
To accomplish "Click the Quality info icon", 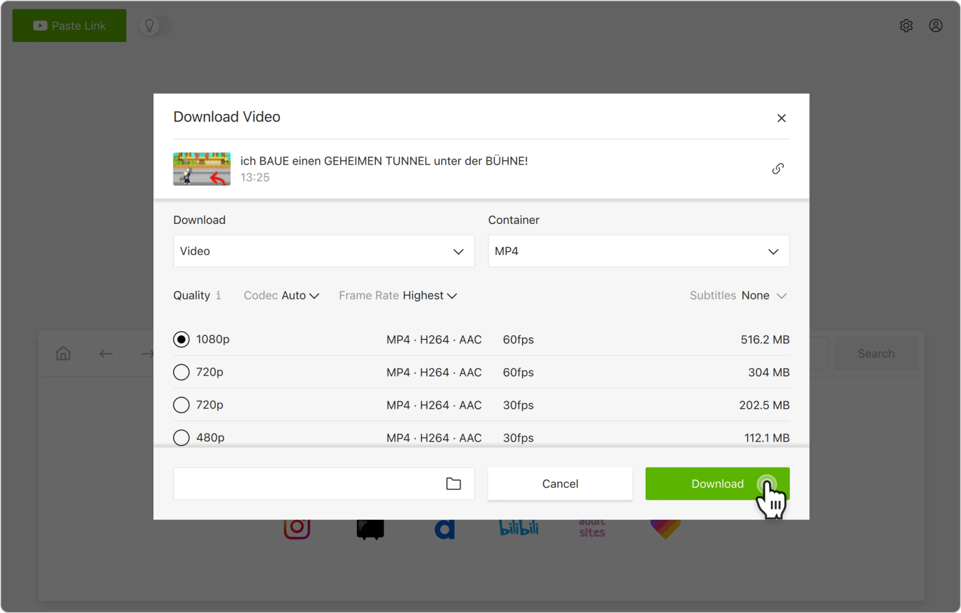I will [x=218, y=296].
